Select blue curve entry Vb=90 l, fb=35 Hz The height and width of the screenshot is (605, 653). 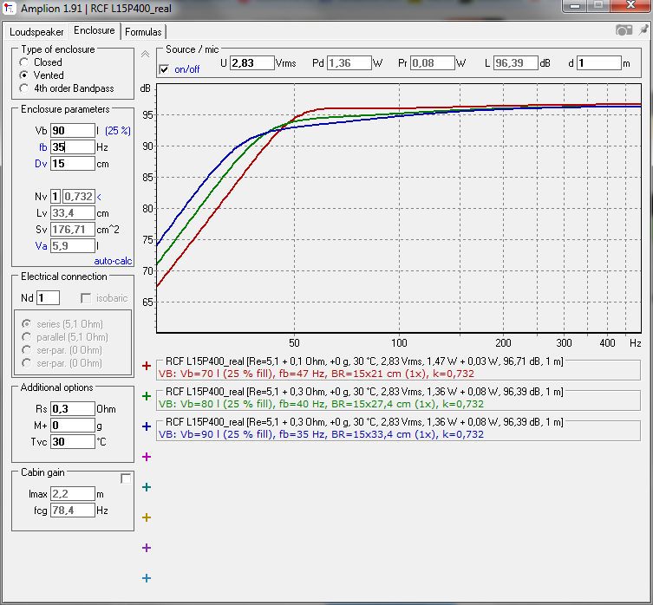tap(399, 429)
